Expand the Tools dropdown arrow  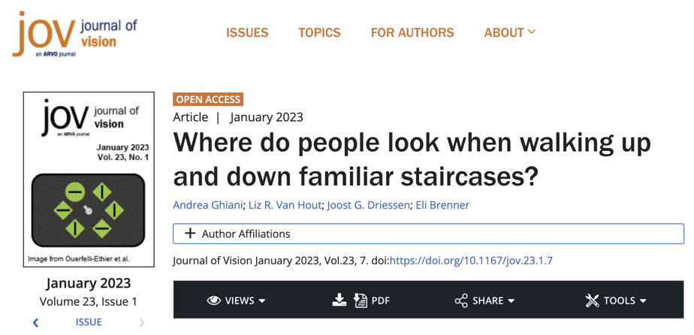click(643, 301)
